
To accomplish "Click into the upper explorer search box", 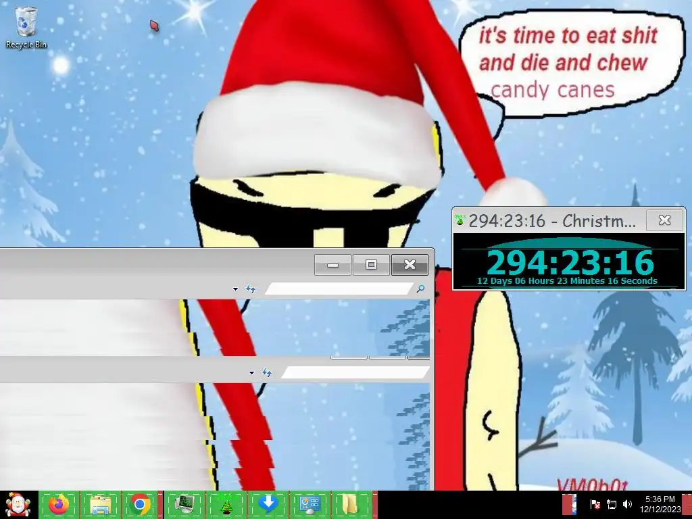I will coord(339,289).
